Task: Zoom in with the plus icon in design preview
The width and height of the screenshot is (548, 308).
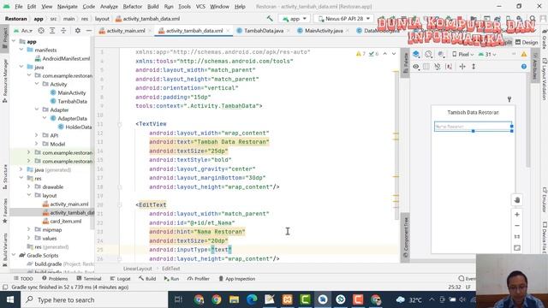Action: tap(517, 215)
